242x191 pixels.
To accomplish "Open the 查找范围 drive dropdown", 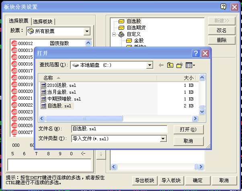I will (150, 65).
